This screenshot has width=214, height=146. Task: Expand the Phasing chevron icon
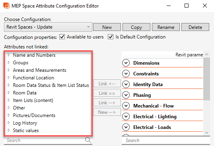pyautogui.click(x=126, y=95)
